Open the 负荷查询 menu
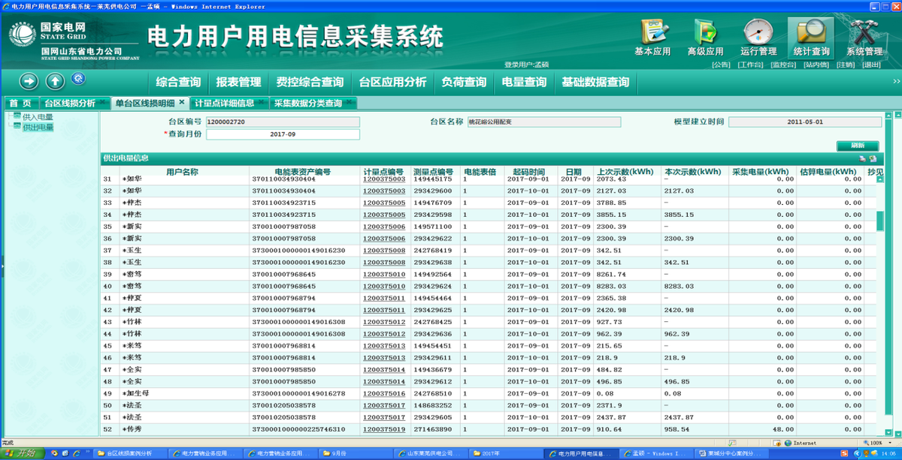This screenshot has height=460, width=902. 464,82
